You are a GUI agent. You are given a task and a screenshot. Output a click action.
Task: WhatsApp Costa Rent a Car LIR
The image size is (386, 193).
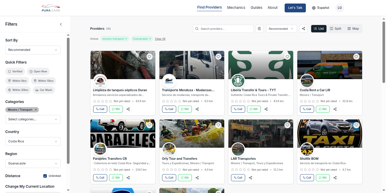[x=323, y=109]
